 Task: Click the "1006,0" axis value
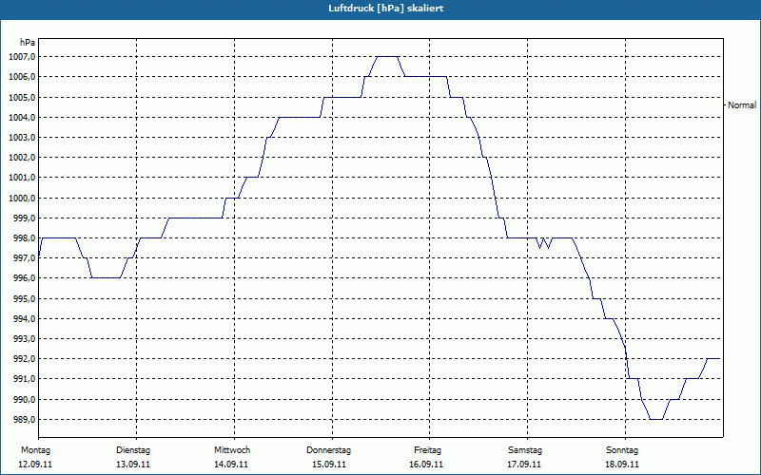point(22,77)
